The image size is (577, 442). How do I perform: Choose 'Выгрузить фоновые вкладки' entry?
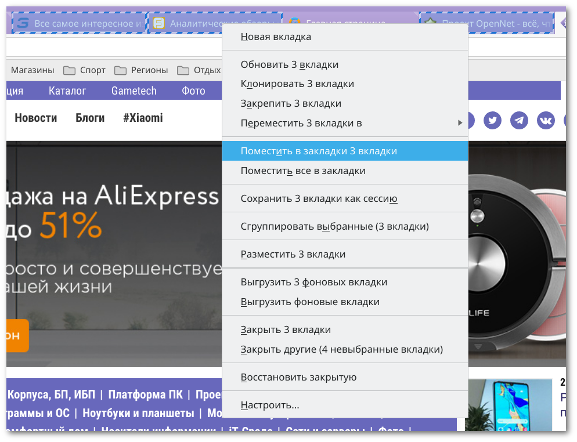[x=345, y=302]
